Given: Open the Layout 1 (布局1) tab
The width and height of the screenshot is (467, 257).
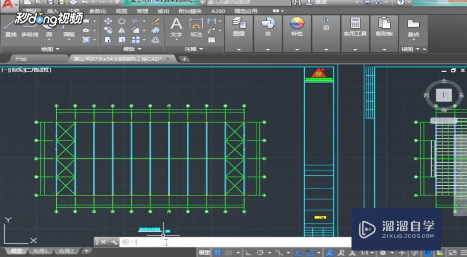Looking at the screenshot, I should pyautogui.click(x=40, y=251).
